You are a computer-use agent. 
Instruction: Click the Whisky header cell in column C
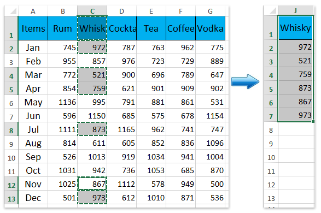(92, 28)
